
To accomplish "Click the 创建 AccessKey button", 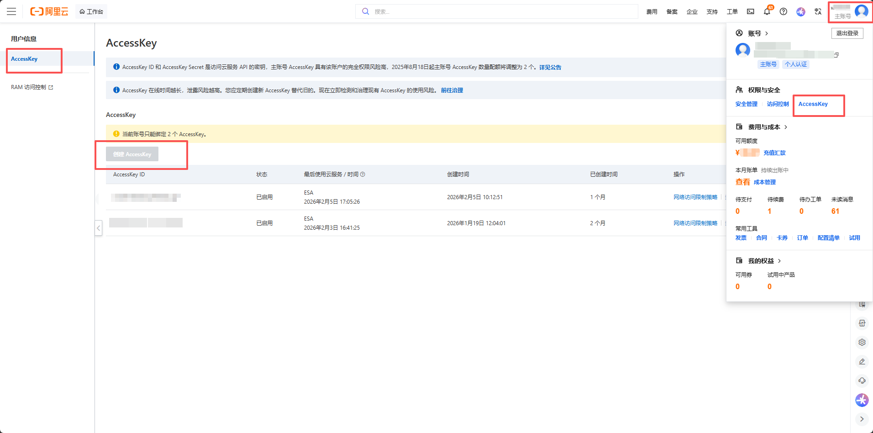I will point(132,154).
